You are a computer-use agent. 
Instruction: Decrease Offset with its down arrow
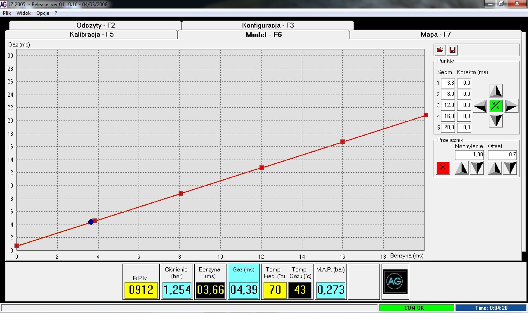click(510, 168)
